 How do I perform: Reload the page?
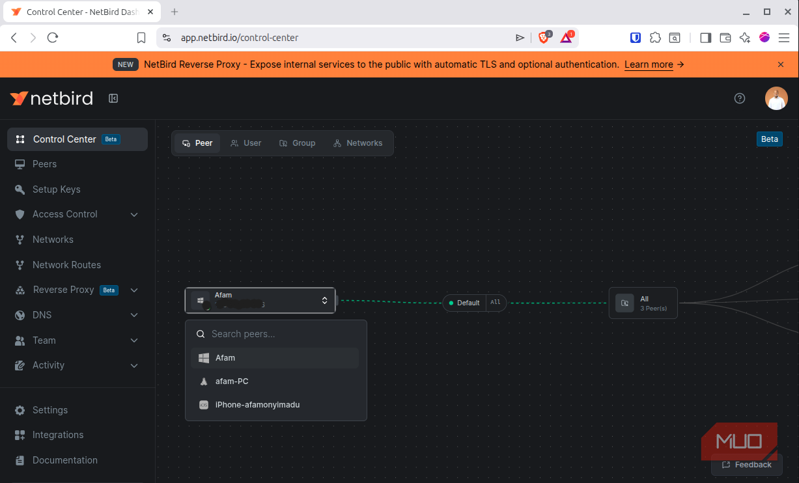coord(53,38)
